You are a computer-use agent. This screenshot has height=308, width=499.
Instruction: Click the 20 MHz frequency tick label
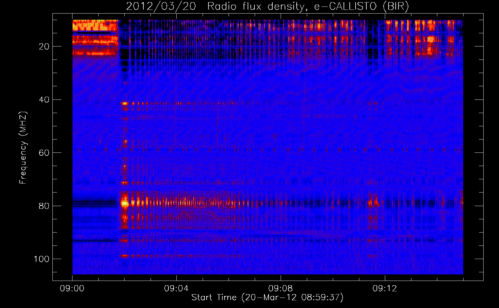[x=44, y=47]
